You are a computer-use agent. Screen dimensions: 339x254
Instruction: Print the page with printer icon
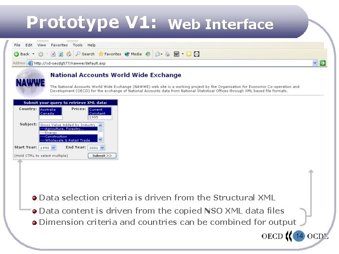168,54
